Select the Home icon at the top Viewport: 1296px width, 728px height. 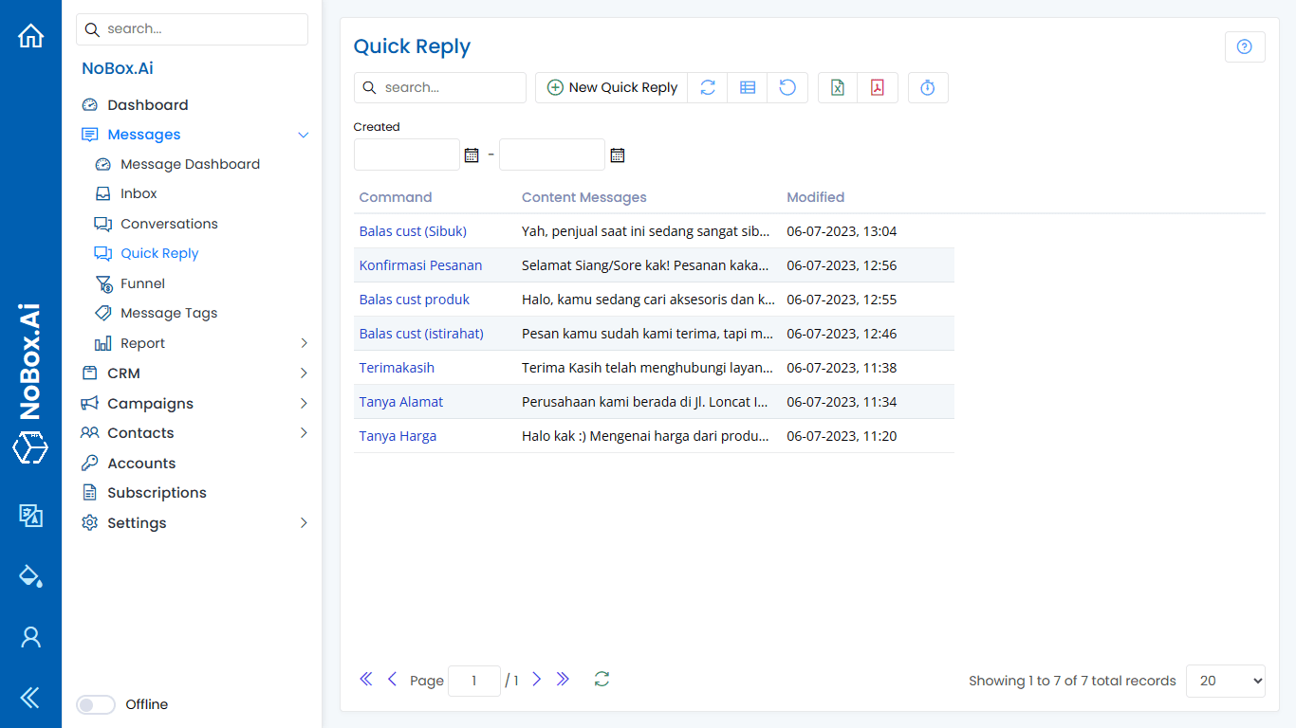pyautogui.click(x=30, y=35)
